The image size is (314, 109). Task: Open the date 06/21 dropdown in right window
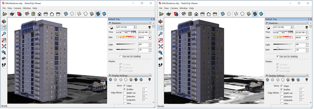tap(307, 38)
